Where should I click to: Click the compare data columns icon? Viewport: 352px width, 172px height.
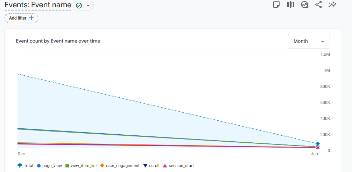coord(290,5)
